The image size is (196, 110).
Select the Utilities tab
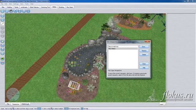point(54,7)
